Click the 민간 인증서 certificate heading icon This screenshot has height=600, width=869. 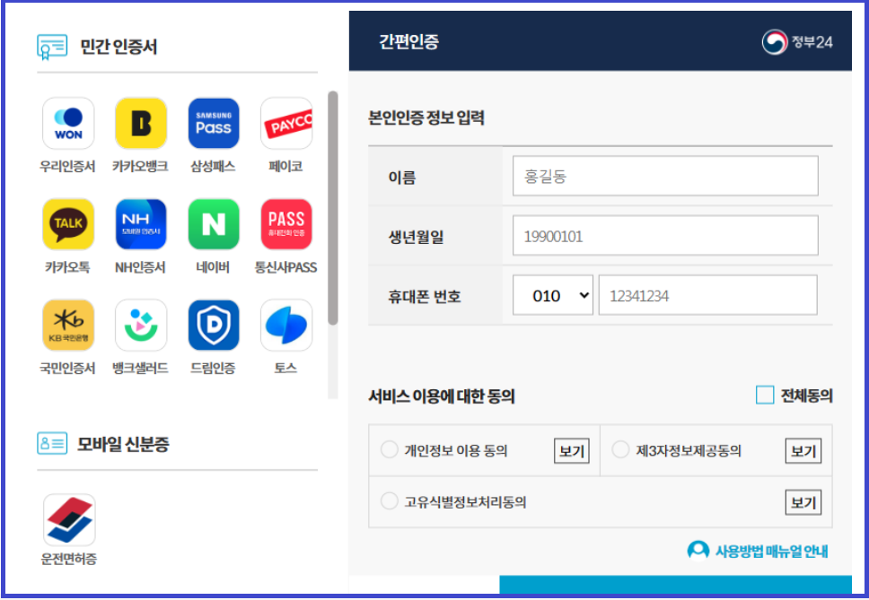[x=52, y=47]
